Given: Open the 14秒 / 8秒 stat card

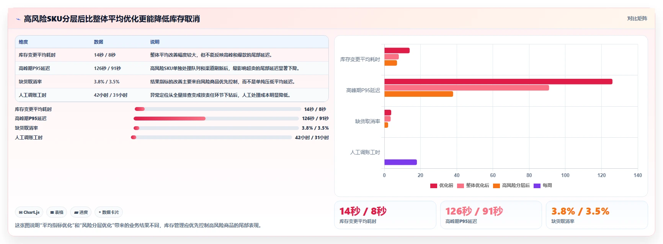Looking at the screenshot, I should click(385, 215).
